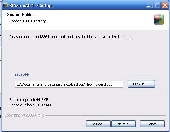The width and height of the screenshot is (170, 132).
Task: Click the Please choose the I386 folder instruction text
Action: click(71, 37)
